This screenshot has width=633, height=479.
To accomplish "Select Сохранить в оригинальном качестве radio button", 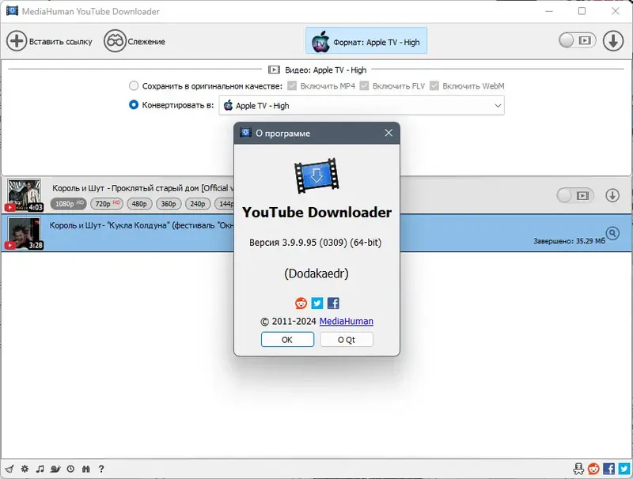I will tap(134, 86).
